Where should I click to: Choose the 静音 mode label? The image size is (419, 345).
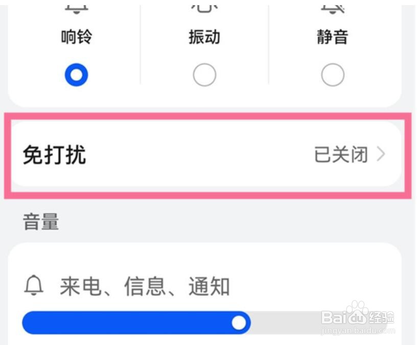click(333, 38)
